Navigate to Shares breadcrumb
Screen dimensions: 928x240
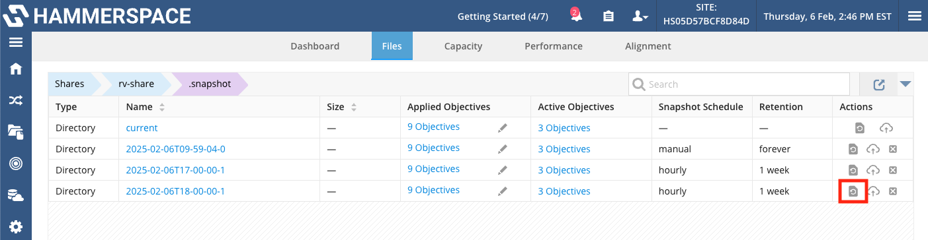tap(70, 84)
